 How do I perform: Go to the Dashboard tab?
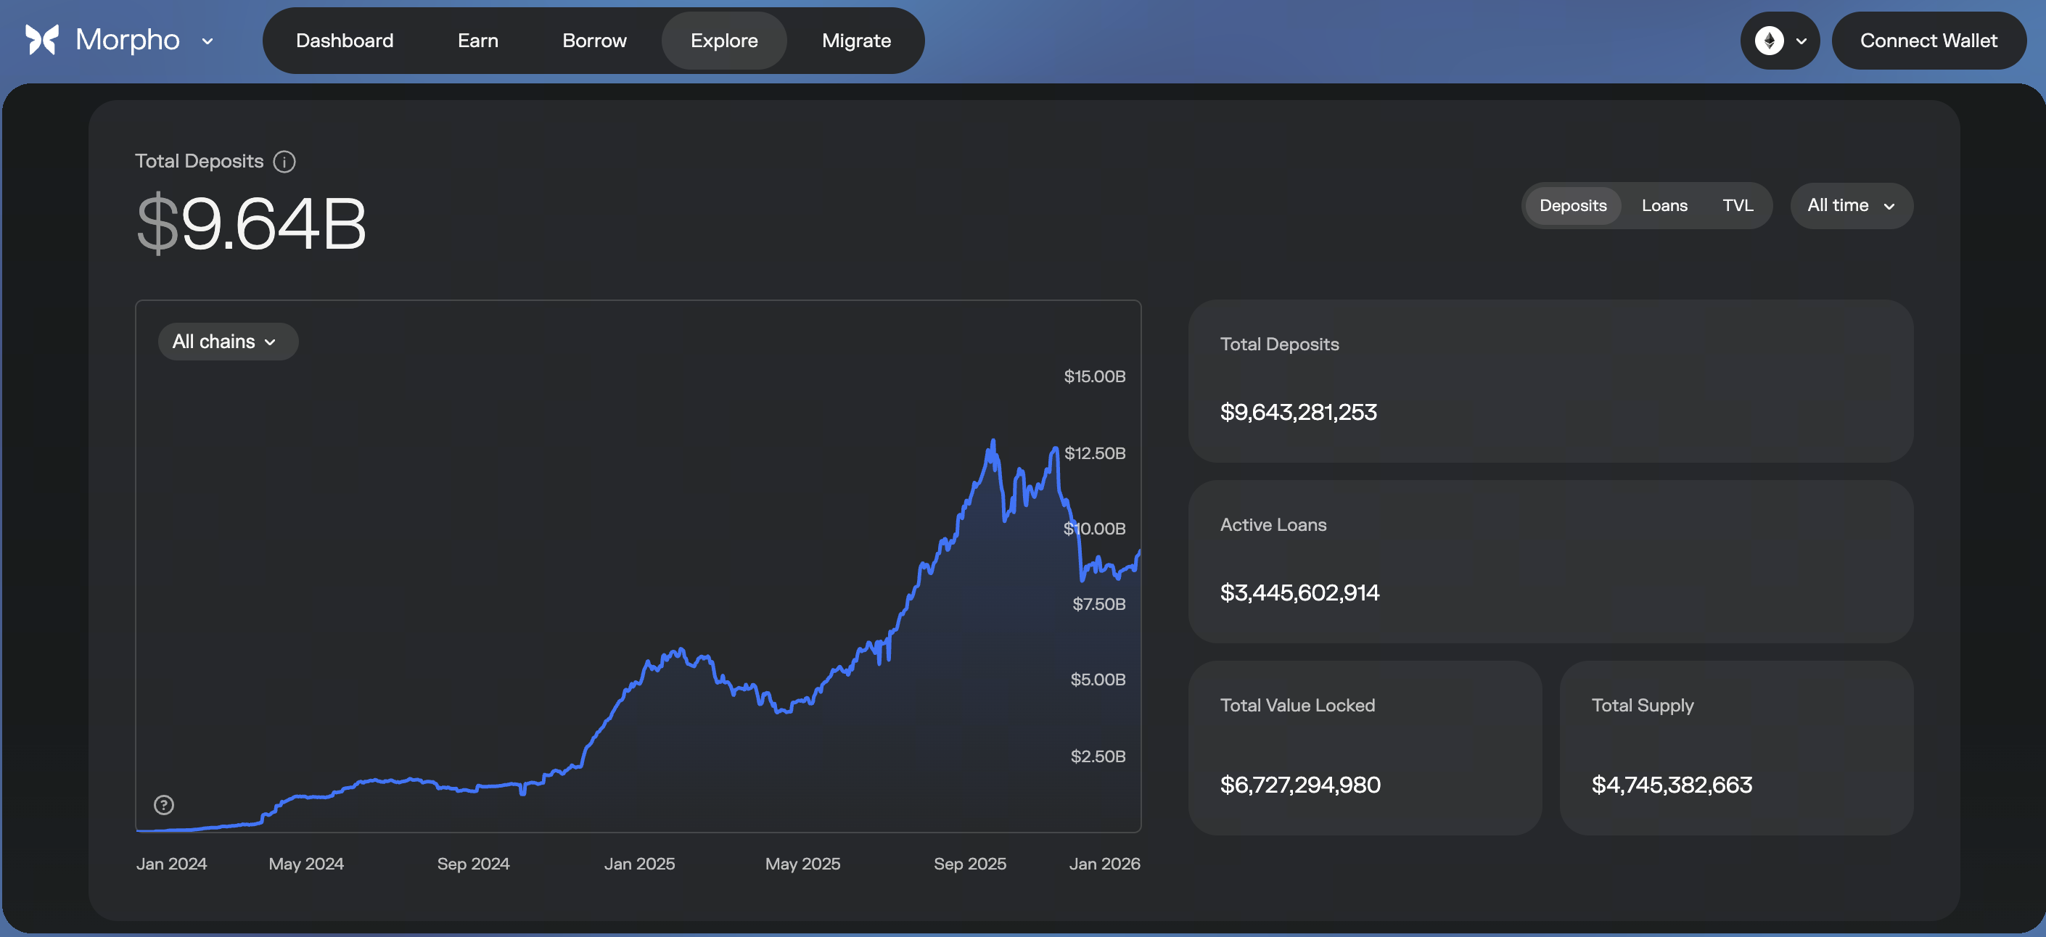tap(344, 41)
